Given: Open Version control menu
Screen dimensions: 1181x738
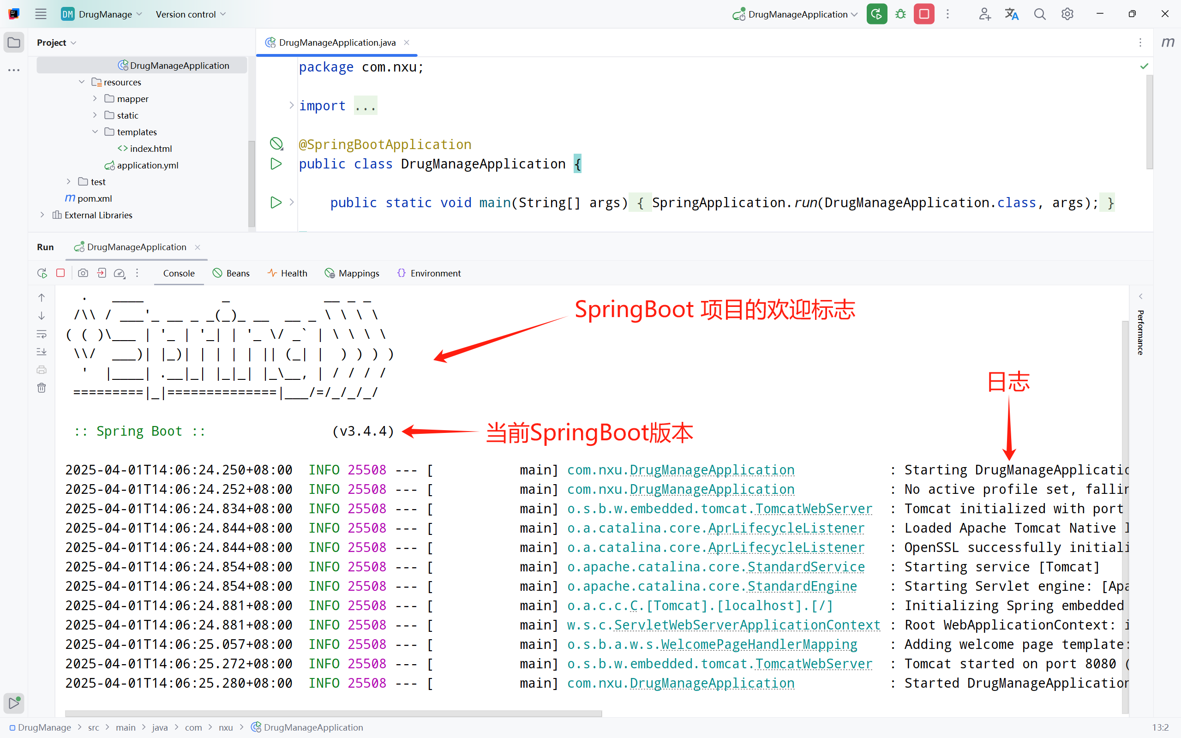Looking at the screenshot, I should 190,14.
